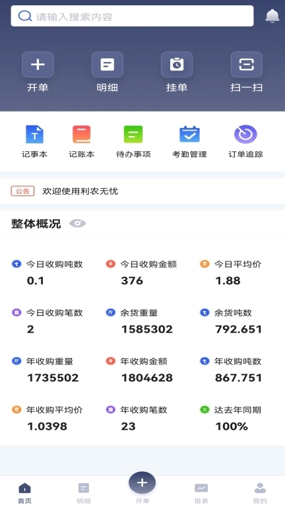The image size is (285, 507).
Task: Select the 年收购吨数 value 867.751
Action: pos(238,378)
